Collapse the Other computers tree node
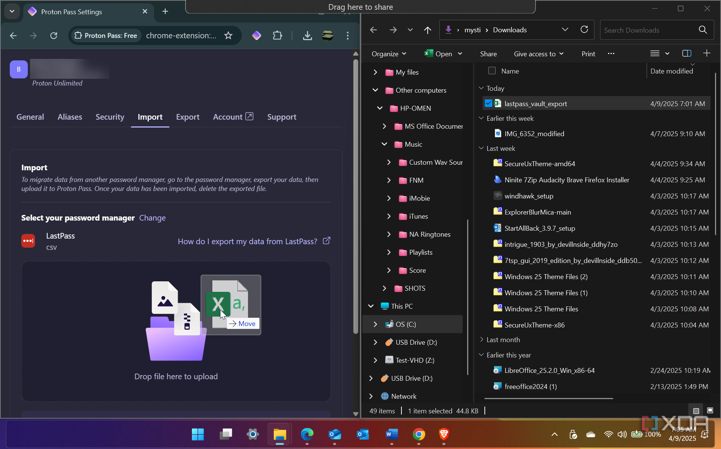 pyautogui.click(x=375, y=90)
